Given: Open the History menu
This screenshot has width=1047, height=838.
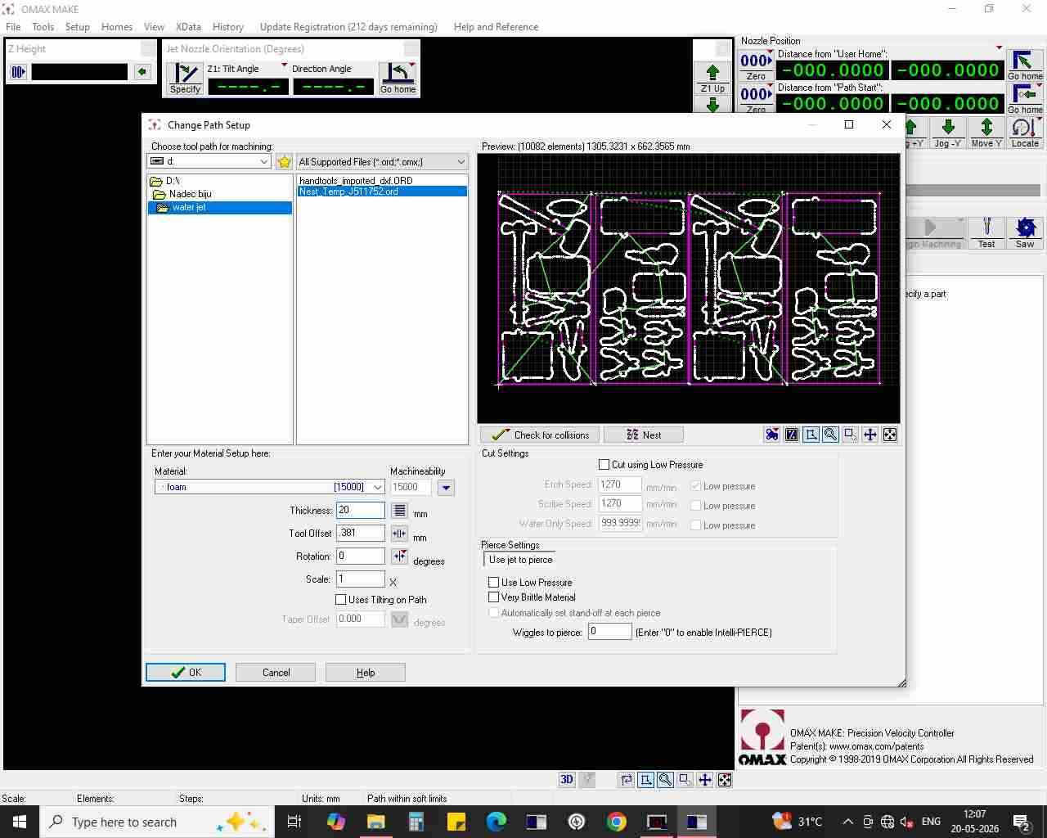Looking at the screenshot, I should point(228,27).
